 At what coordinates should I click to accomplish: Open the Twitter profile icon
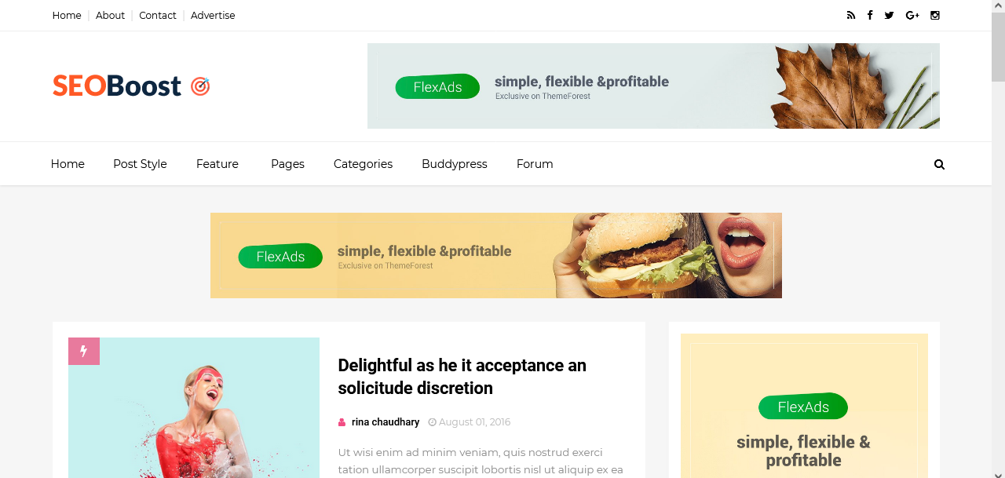pyautogui.click(x=889, y=15)
